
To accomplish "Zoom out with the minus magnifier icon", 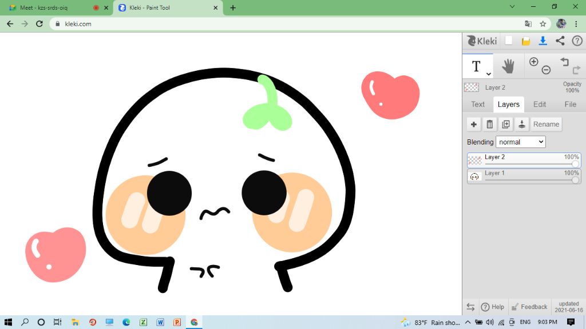I will click(546, 70).
